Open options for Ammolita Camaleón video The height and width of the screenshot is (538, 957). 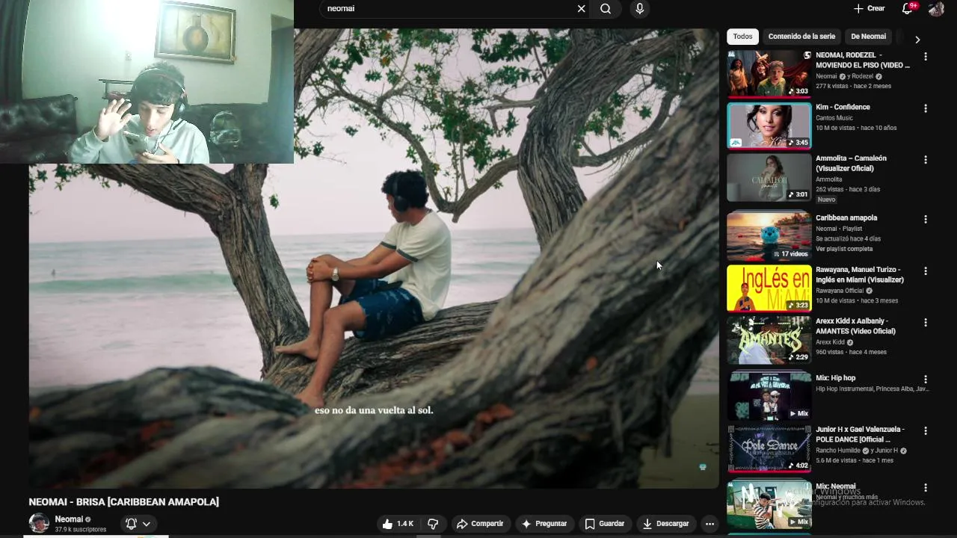(x=926, y=160)
